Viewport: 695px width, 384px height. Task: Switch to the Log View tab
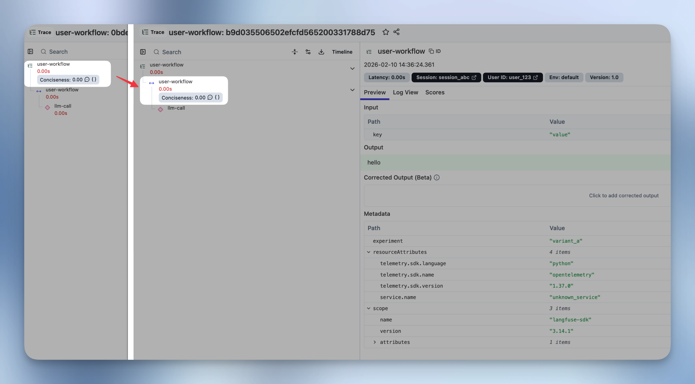[x=405, y=92]
